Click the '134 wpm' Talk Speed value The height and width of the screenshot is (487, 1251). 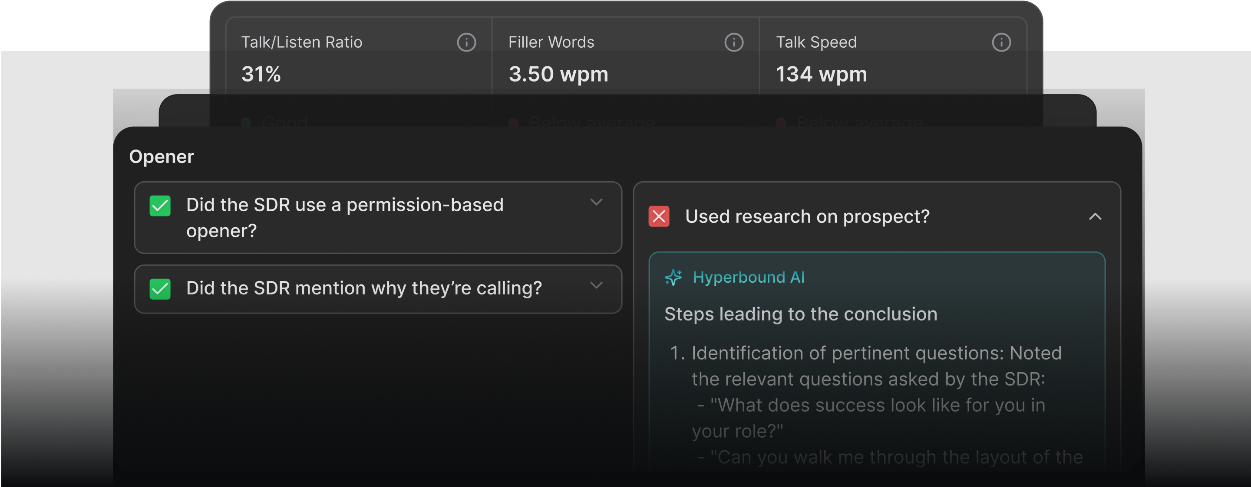(x=821, y=74)
